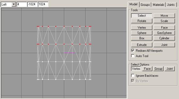The height and width of the screenshot is (99, 179).
Task: Choose the Scale tool
Action: [164, 21]
